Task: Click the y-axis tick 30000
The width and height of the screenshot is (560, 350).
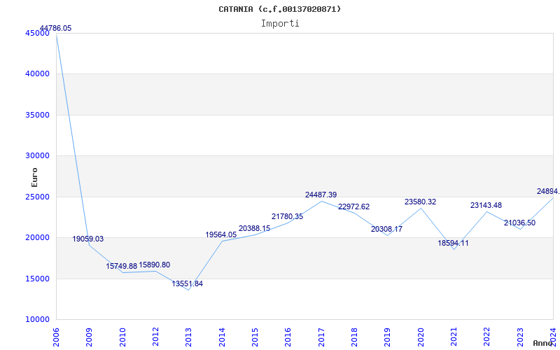Action: [37, 155]
